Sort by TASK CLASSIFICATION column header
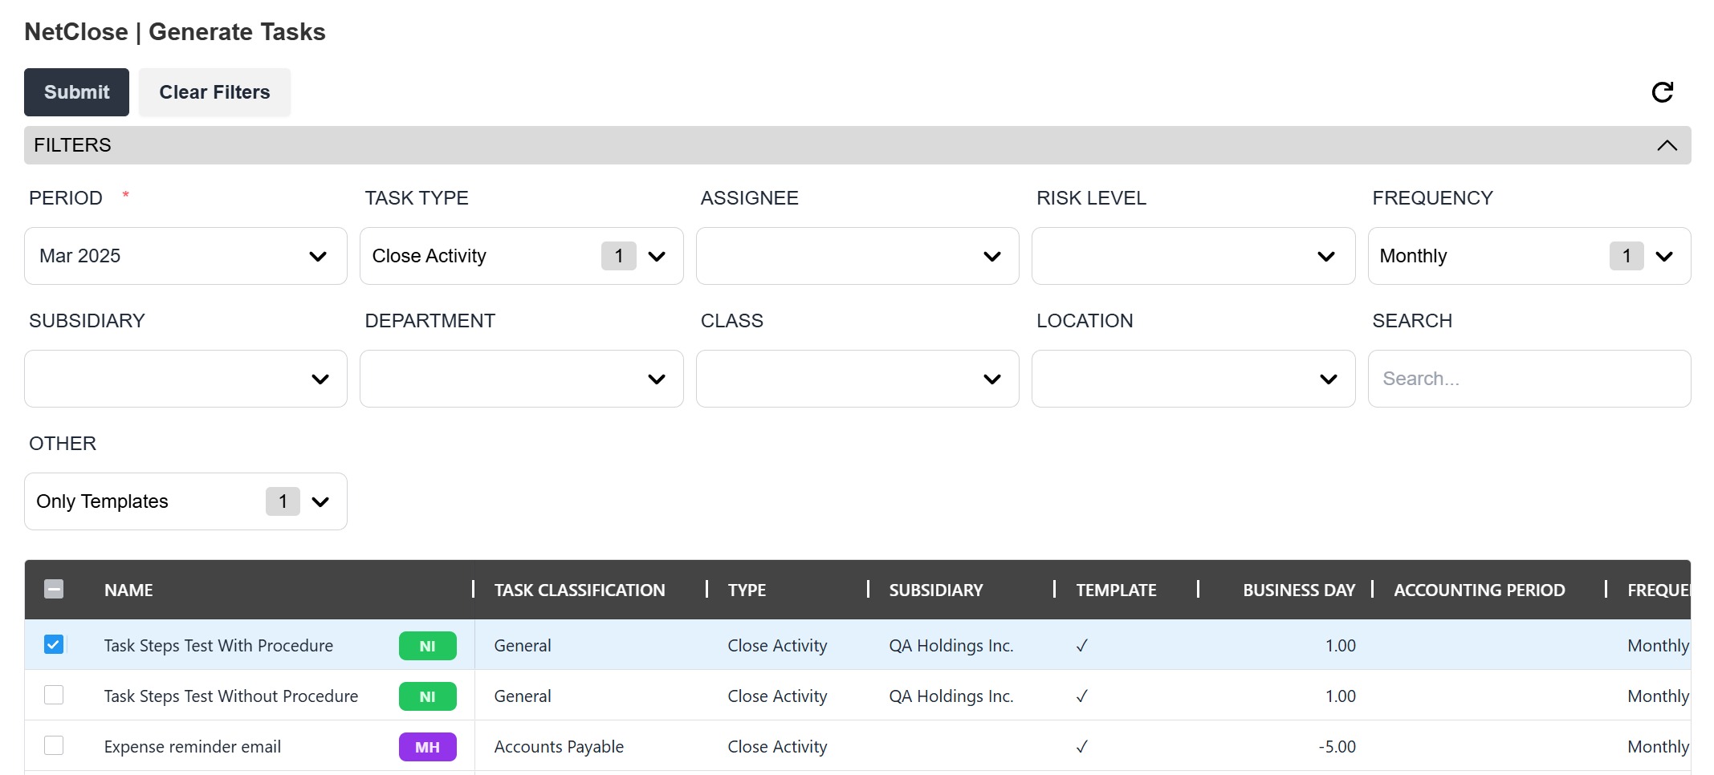The width and height of the screenshot is (1714, 775). 580,590
